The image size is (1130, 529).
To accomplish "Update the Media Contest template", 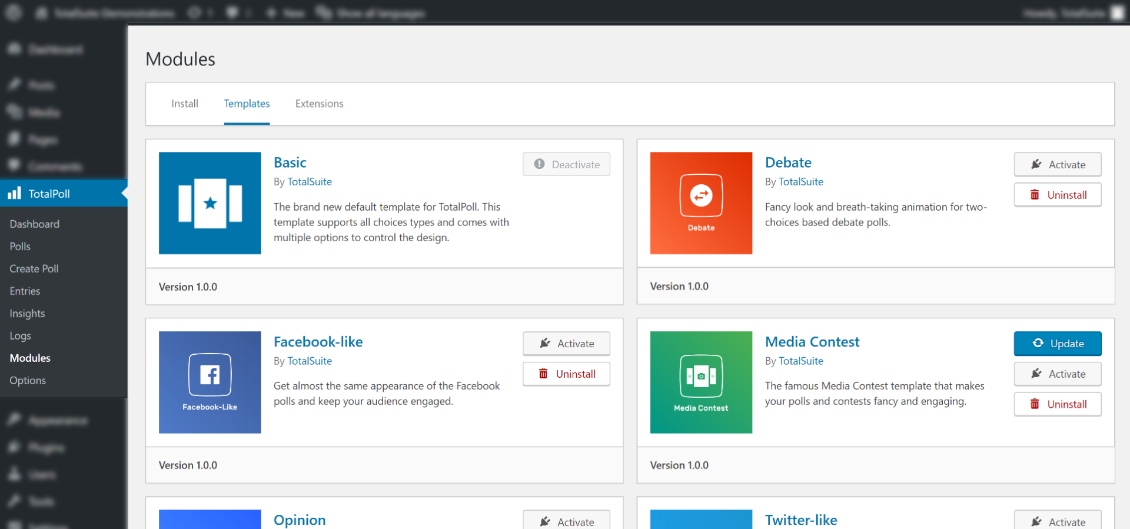I will (x=1058, y=344).
